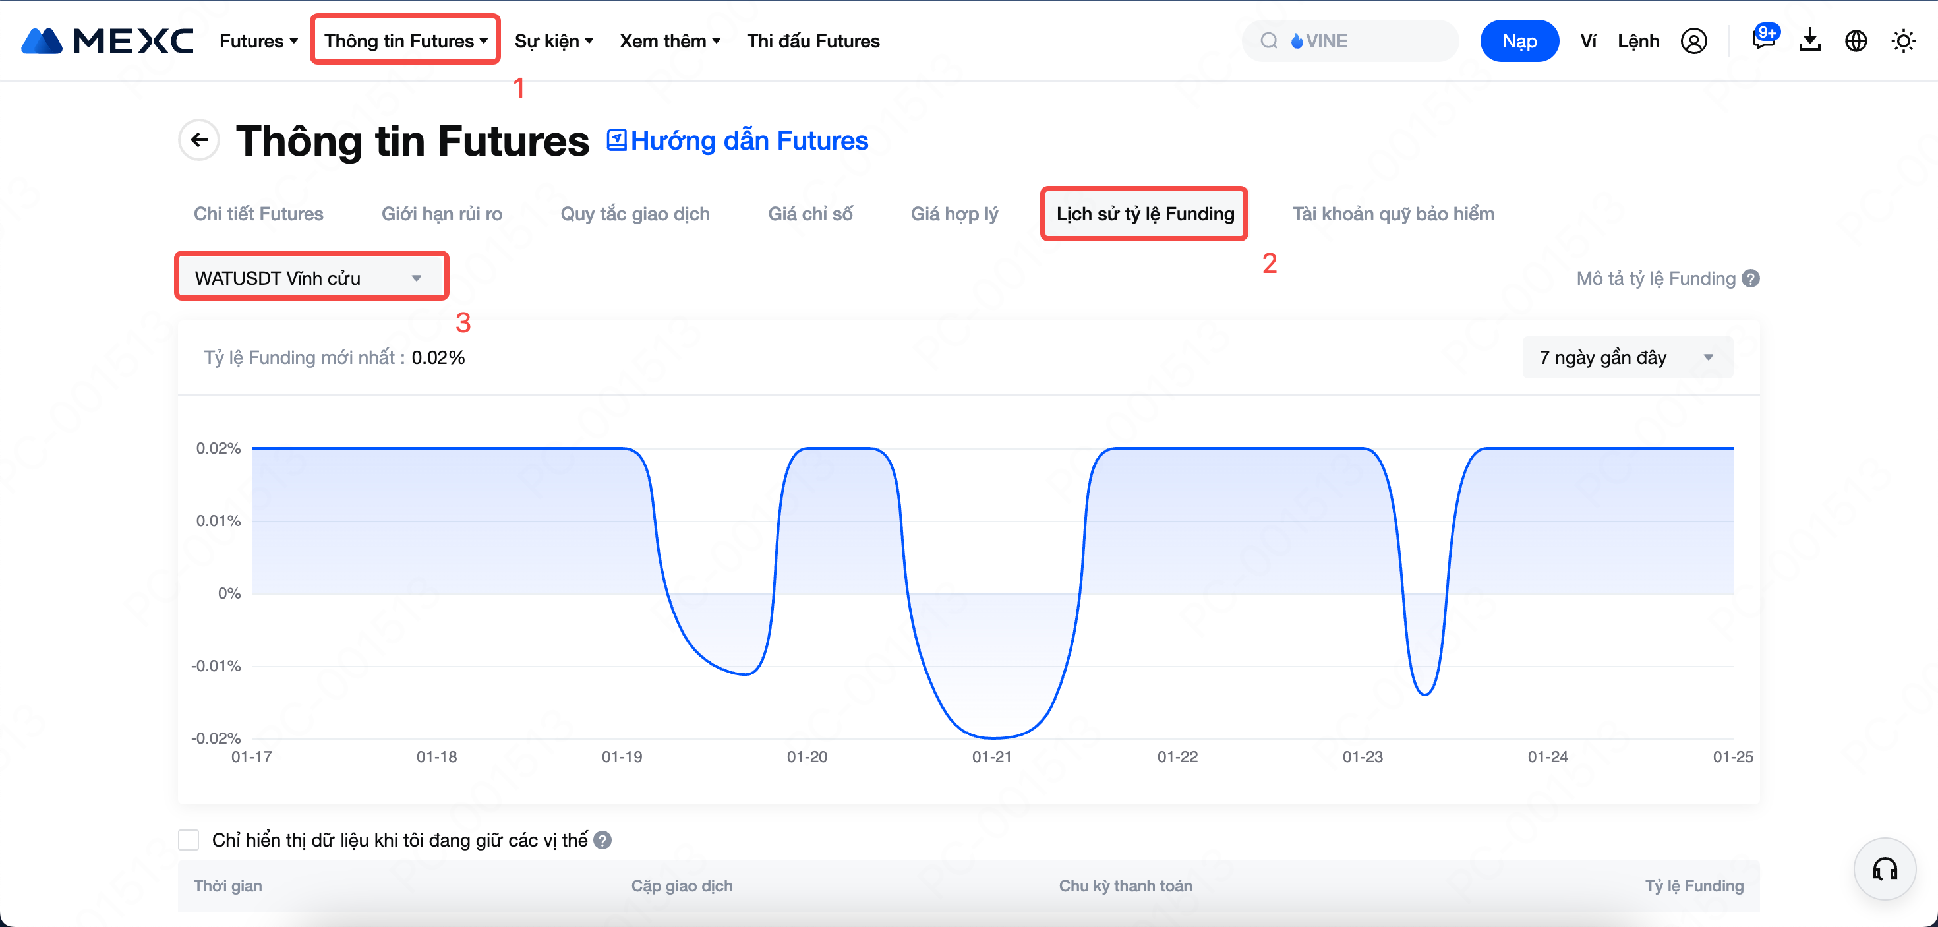Open the 7 ngày gần đây range dropdown
Viewport: 1938px width, 927px height.
click(x=1627, y=357)
